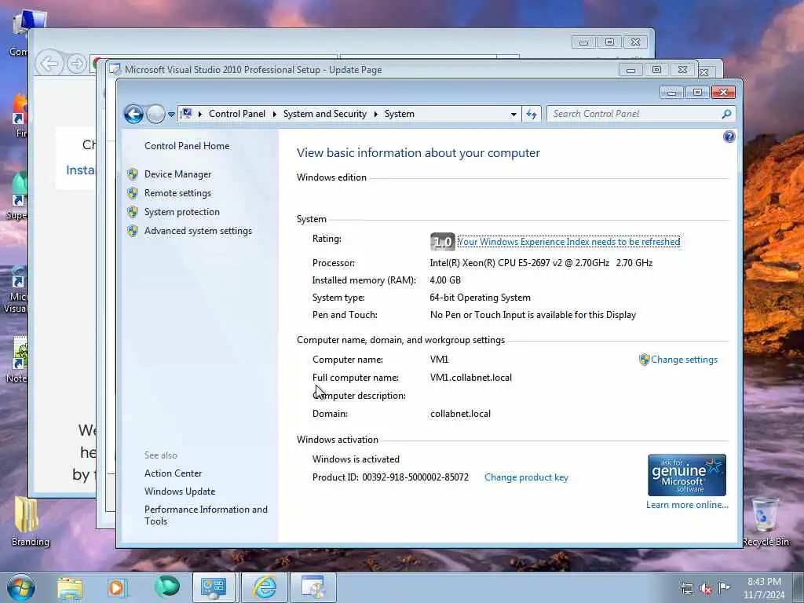Open Windows Media Player from taskbar
804x603 pixels.
pos(118,588)
